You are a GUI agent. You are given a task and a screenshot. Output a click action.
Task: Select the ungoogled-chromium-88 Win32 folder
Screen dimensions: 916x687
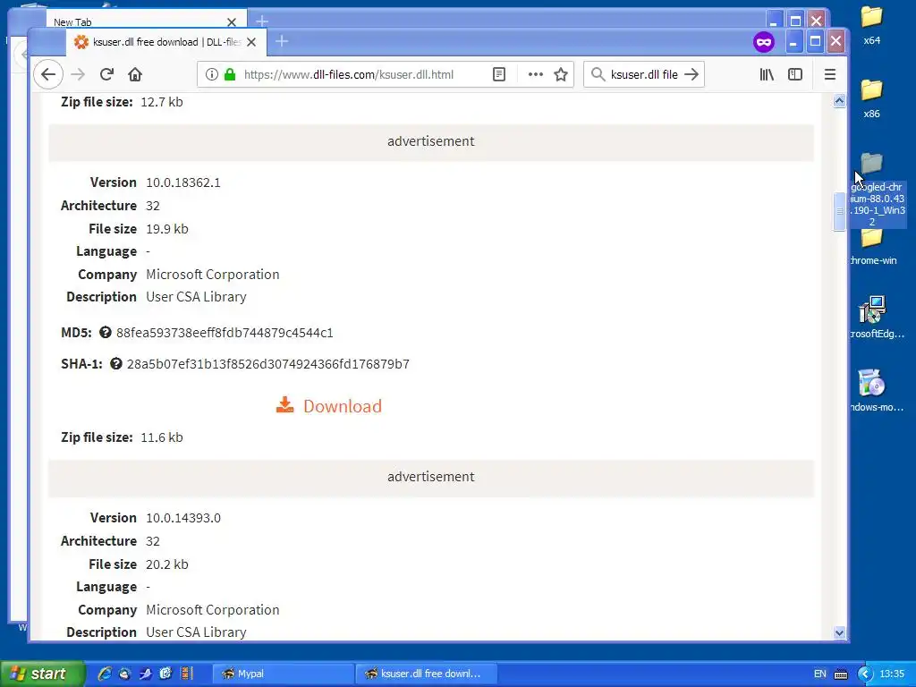tap(877, 190)
